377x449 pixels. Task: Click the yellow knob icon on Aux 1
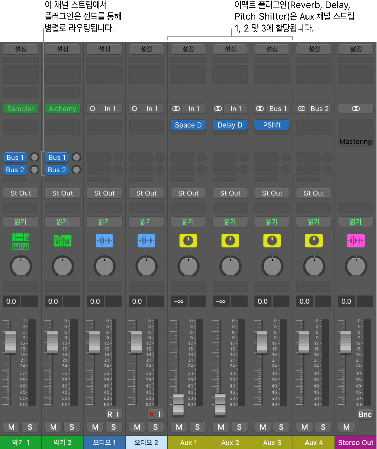pyautogui.click(x=188, y=241)
